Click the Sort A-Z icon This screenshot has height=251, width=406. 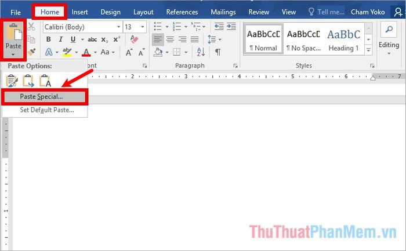click(201, 52)
